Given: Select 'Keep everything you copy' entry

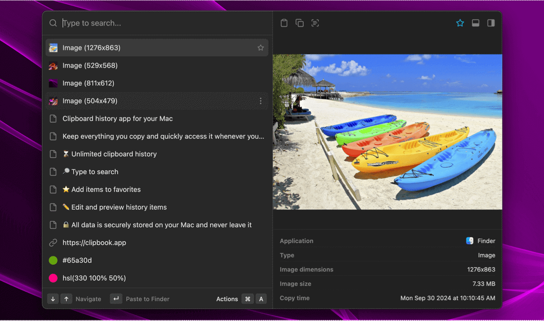Looking at the screenshot, I should point(157,136).
